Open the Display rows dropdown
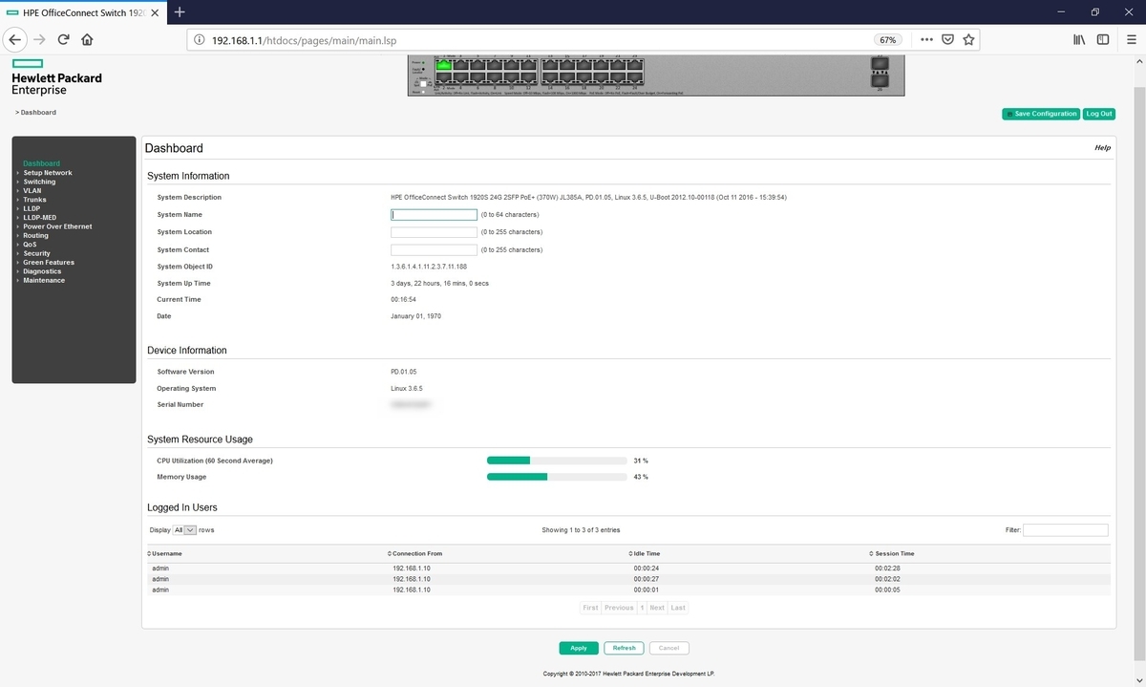Viewport: 1146px width, 687px height. 184,529
